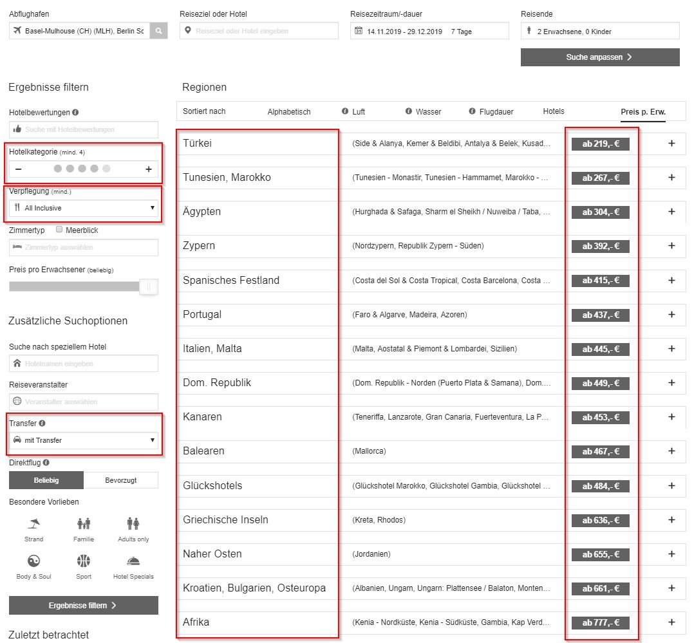The image size is (694, 643).
Task: Choose the Hotel Specials icon
Action: [x=133, y=561]
